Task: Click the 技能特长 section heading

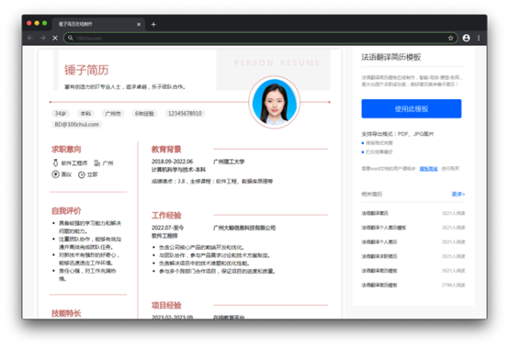Action: coord(66,313)
